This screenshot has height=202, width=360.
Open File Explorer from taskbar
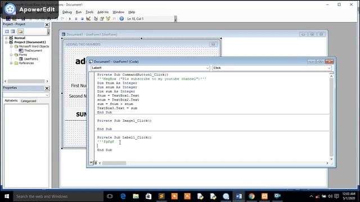point(136,196)
